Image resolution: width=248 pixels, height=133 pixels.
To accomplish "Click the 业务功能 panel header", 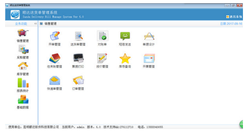I will (x=21, y=24).
